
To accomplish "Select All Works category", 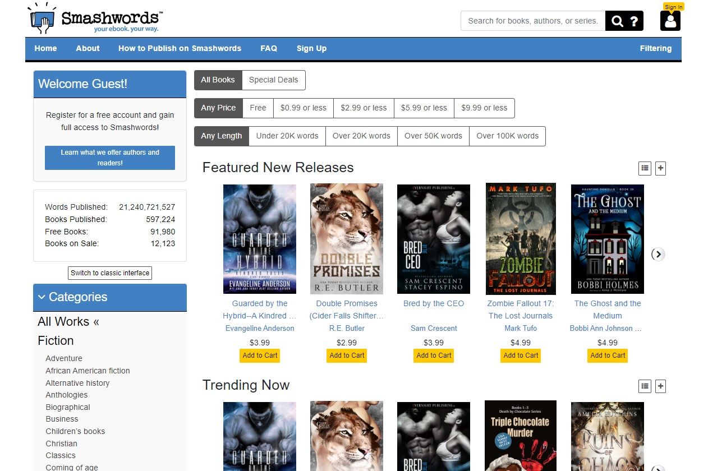I will coord(68,322).
